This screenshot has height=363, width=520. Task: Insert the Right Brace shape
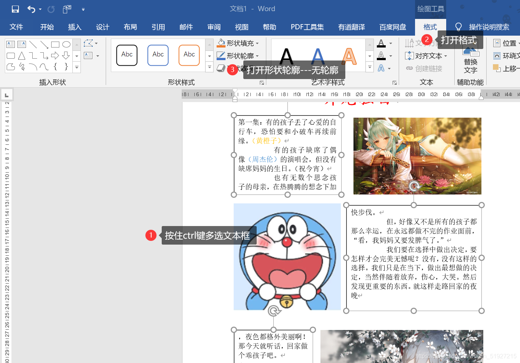click(66, 67)
